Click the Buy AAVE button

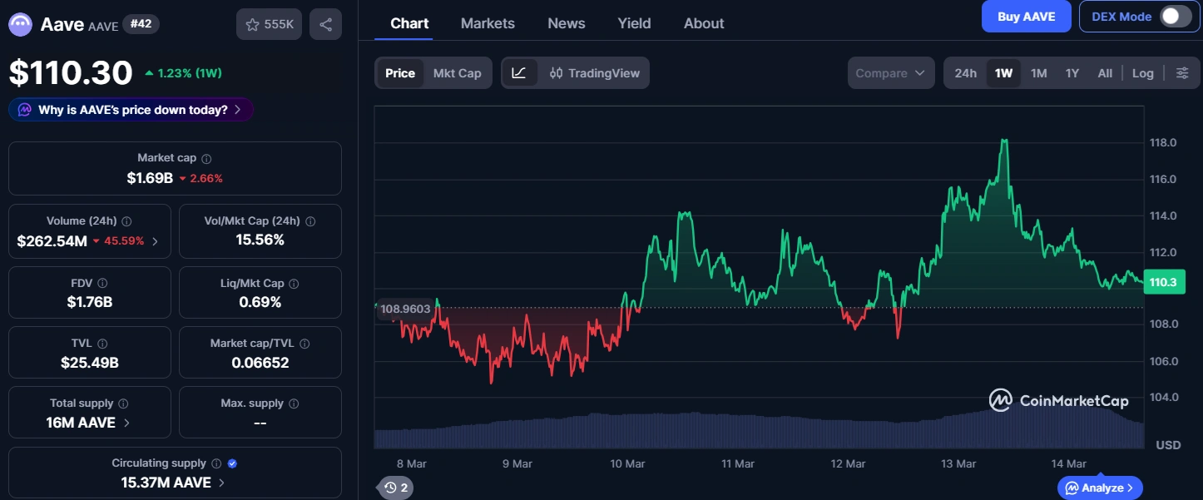1026,16
